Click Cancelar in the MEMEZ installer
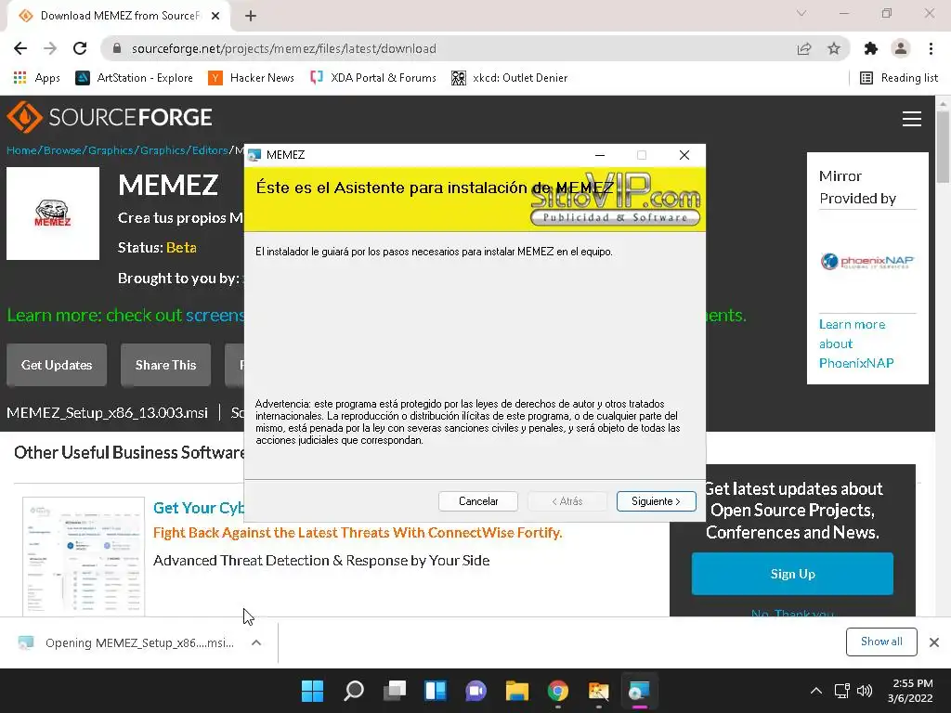Image resolution: width=951 pixels, height=713 pixels. [x=478, y=501]
